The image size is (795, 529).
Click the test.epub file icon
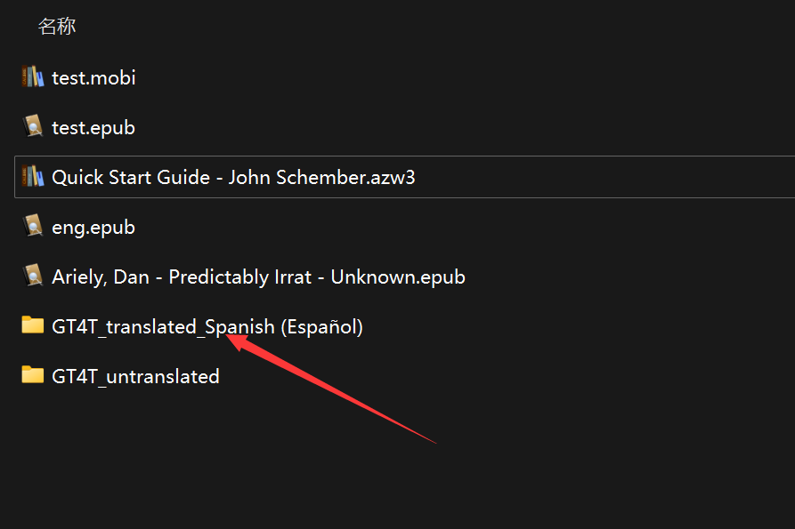(33, 127)
